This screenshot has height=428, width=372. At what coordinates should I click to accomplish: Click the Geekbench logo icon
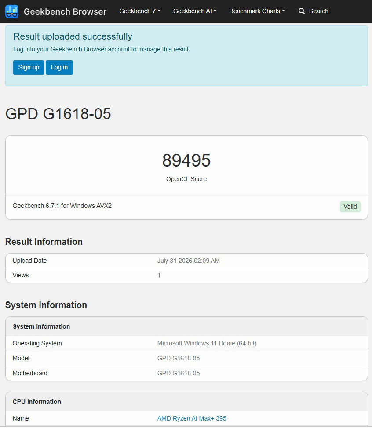point(12,11)
